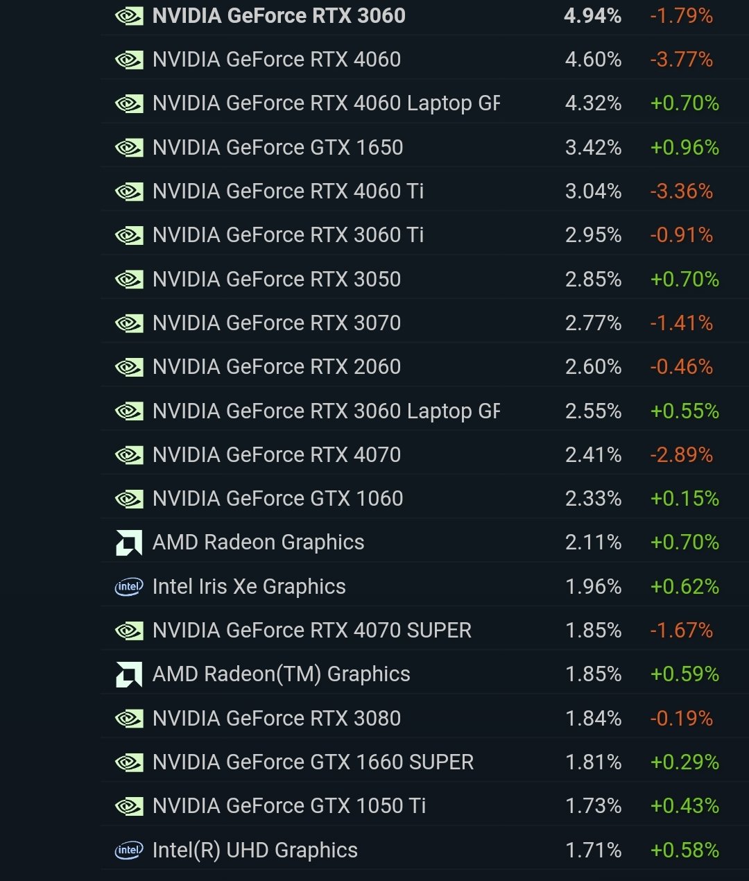The image size is (749, 881).
Task: Click the NVIDIA logo beside GTX 1650
Action: [129, 148]
